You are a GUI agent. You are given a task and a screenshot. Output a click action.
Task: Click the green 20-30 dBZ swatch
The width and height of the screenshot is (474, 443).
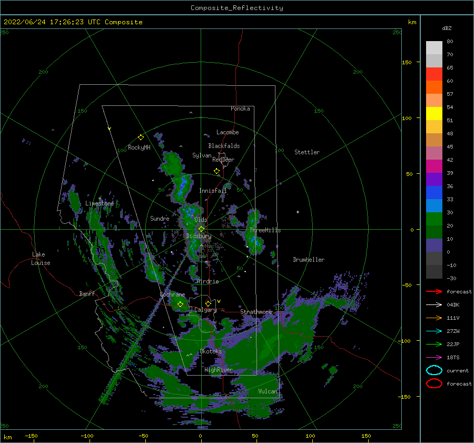434,219
